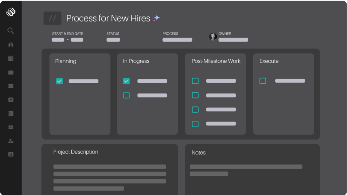Click the chart presentation sidebar icon
This screenshot has width=347, height=195.
11,155
